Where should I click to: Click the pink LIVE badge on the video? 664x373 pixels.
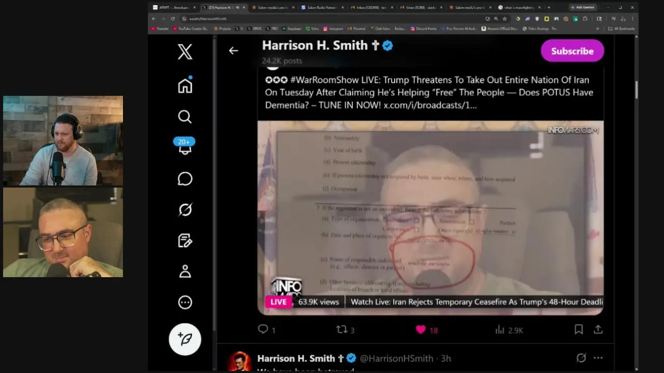[x=279, y=302]
